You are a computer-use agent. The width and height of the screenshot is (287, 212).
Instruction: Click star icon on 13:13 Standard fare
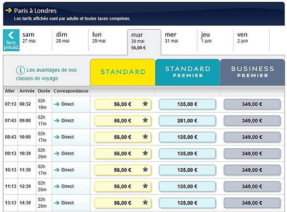[x=145, y=202]
